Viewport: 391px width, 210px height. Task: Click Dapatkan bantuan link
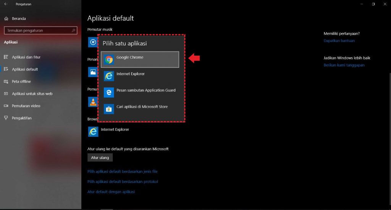pos(339,40)
